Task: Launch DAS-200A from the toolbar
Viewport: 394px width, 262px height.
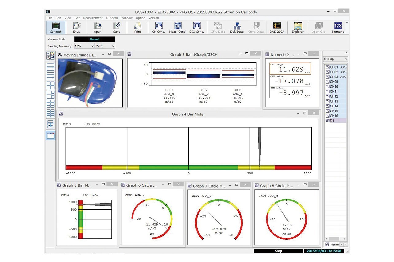Action: 277,28
